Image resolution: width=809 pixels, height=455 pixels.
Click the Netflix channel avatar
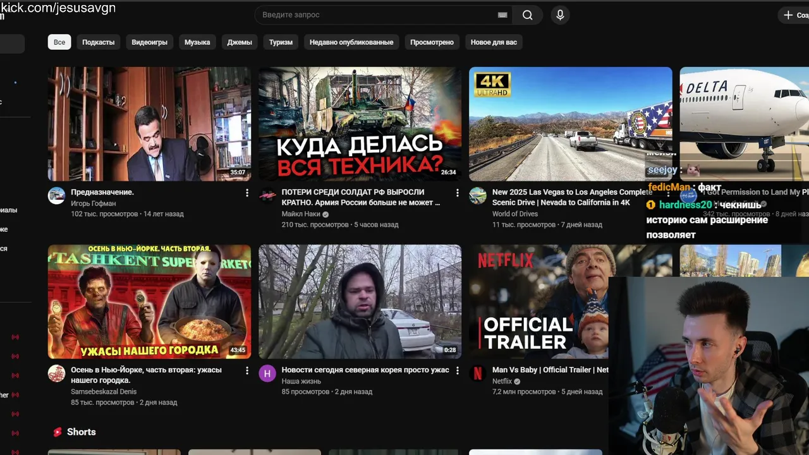[478, 373]
